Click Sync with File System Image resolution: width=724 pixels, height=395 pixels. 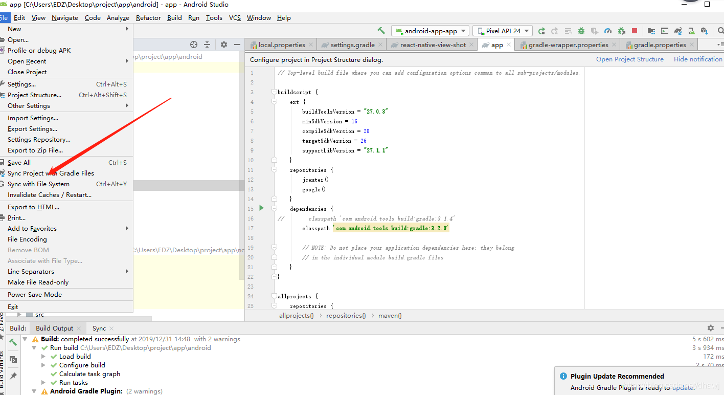66,184
